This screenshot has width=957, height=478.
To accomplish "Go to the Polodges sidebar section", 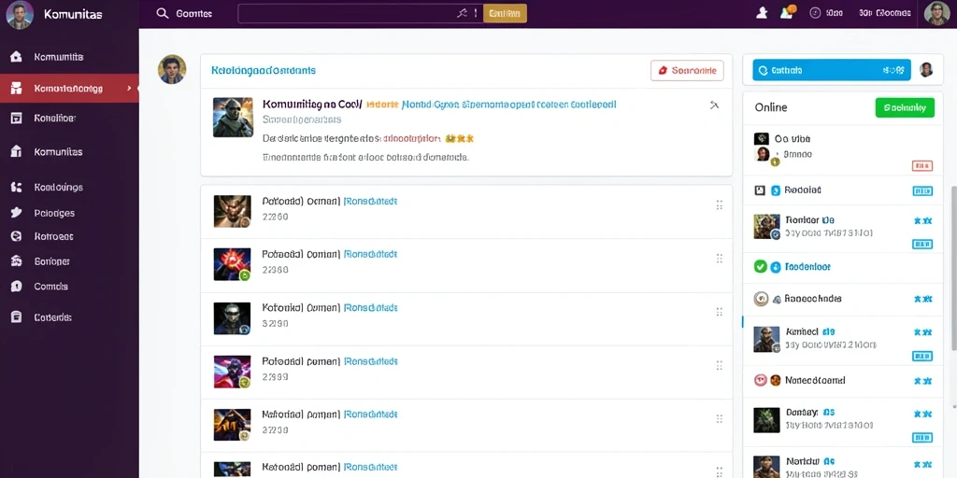I will pos(54,213).
